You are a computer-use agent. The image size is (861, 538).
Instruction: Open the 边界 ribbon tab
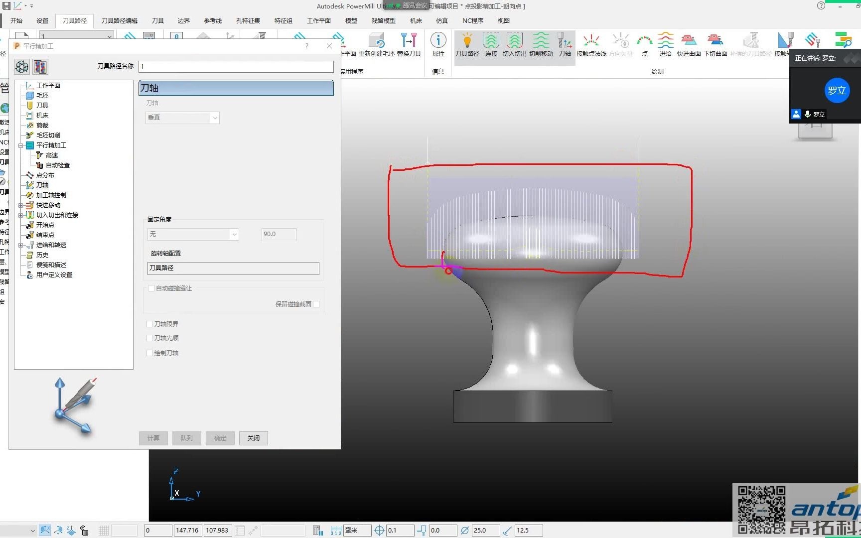click(184, 20)
